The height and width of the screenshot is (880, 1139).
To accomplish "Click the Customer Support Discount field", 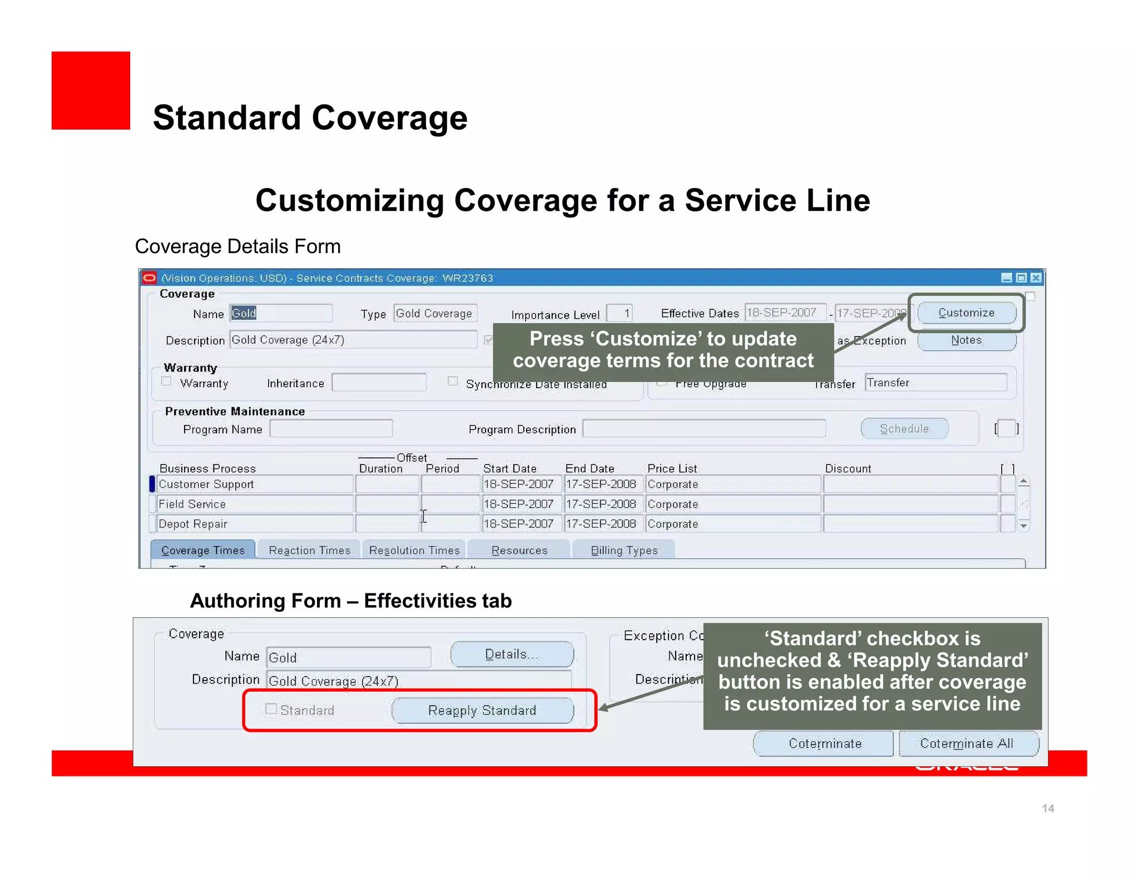I will [910, 484].
